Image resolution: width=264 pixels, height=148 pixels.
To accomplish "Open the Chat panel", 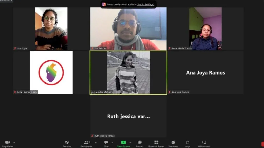I will click(106, 143).
